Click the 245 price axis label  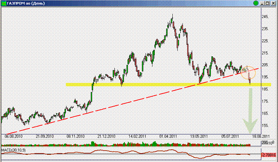[265, 17]
